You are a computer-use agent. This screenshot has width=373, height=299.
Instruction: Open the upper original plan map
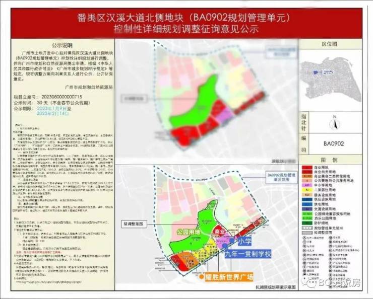(206, 101)
